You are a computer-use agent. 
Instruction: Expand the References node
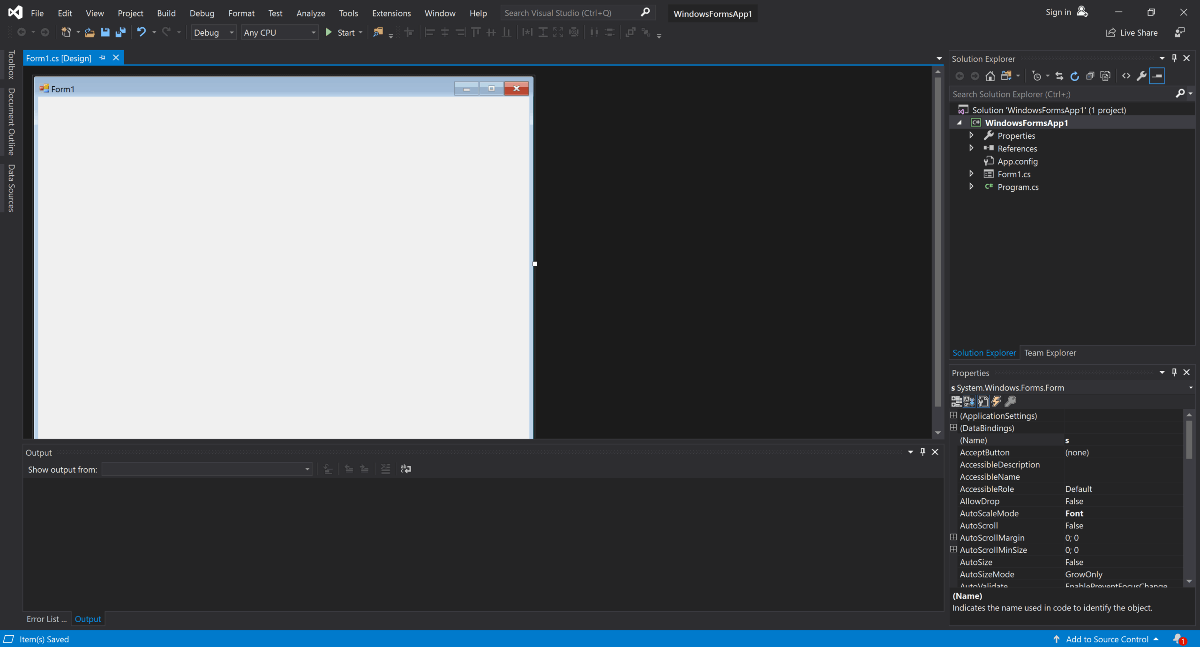[x=971, y=148]
